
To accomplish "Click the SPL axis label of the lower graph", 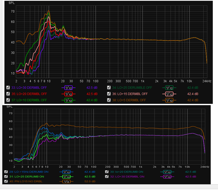I will (x=9, y=106).
